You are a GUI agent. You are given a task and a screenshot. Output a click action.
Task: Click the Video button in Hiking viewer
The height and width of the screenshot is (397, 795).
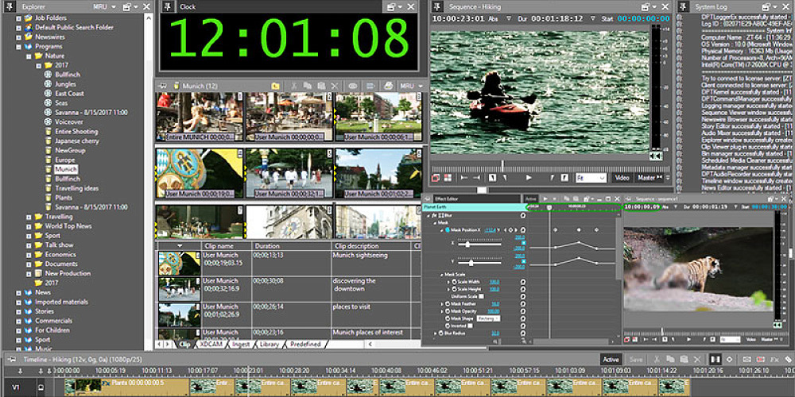tap(621, 178)
